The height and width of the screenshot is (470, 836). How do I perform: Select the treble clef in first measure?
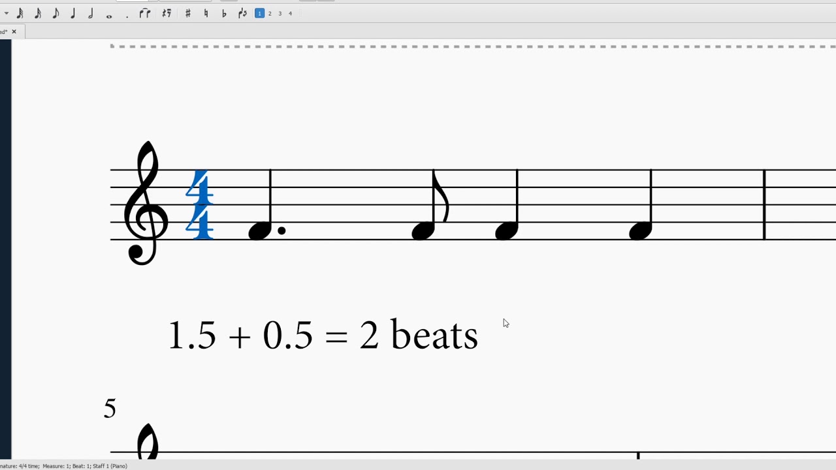[146, 203]
